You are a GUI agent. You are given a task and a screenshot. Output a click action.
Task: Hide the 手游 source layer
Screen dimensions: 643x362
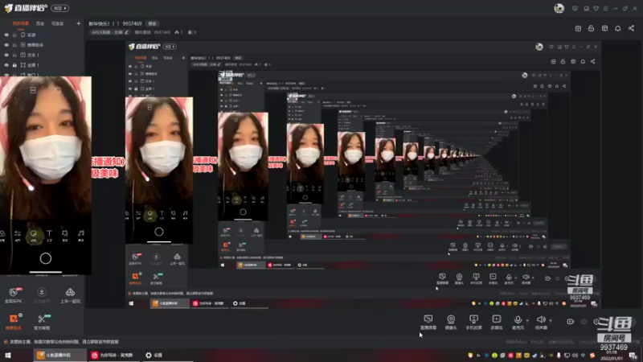pyautogui.click(x=6, y=35)
